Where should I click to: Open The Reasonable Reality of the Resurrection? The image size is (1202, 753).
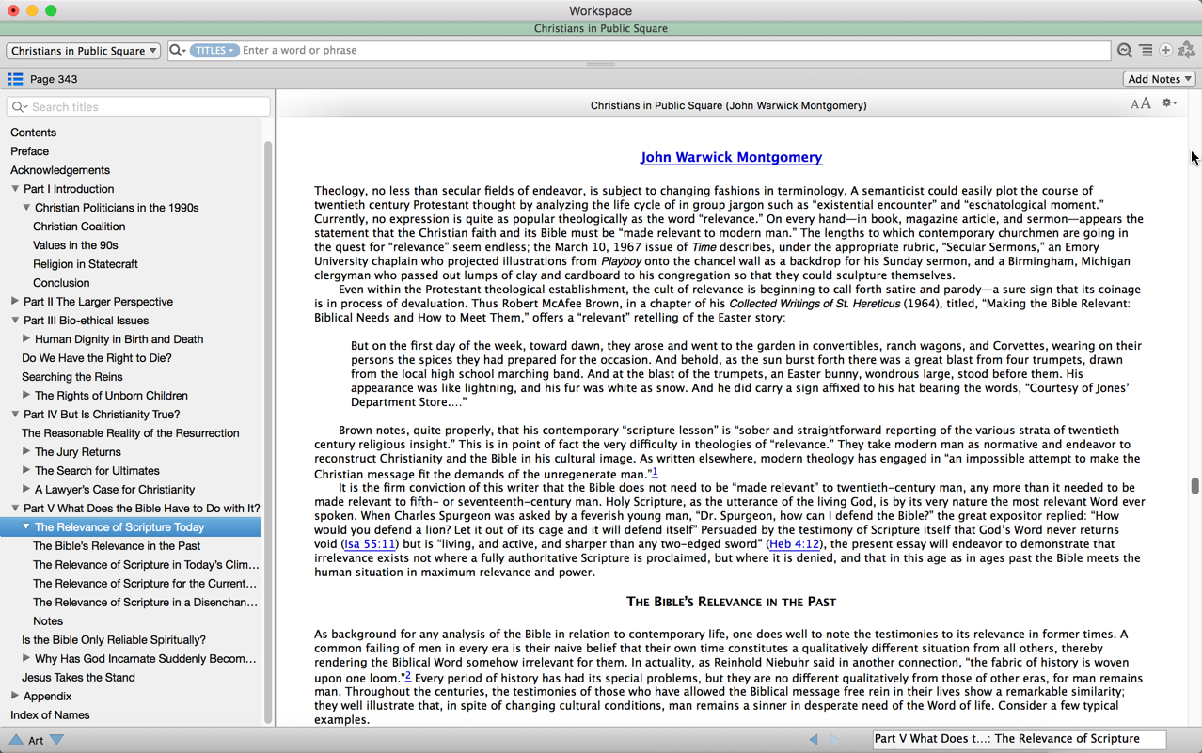click(131, 433)
